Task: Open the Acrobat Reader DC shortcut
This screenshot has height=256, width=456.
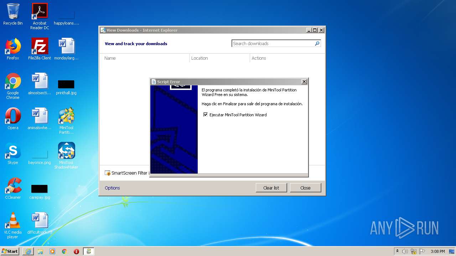Action: click(x=40, y=16)
